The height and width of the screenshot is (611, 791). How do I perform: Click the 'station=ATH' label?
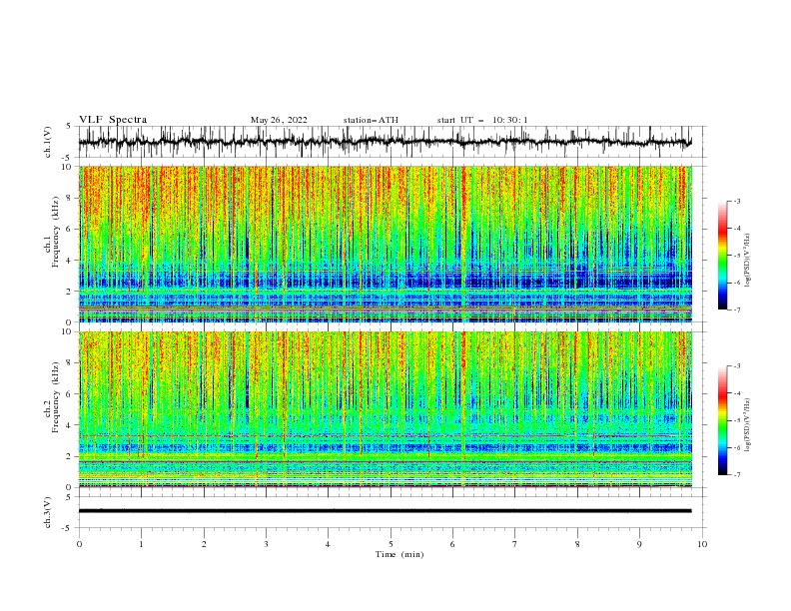(371, 120)
